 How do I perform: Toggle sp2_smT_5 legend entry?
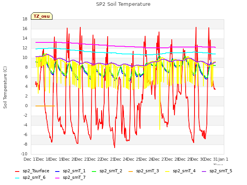pyautogui.click(x=217, y=171)
